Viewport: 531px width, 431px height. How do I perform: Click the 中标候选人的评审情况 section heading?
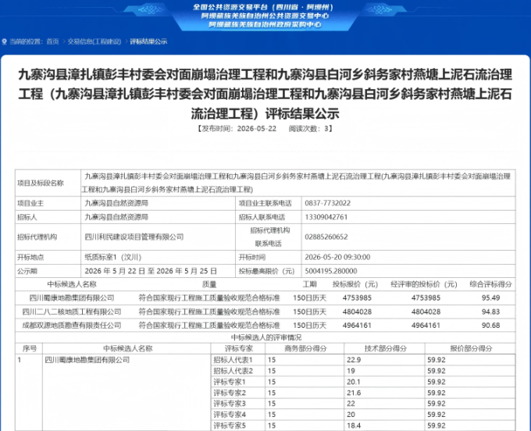pos(266,337)
